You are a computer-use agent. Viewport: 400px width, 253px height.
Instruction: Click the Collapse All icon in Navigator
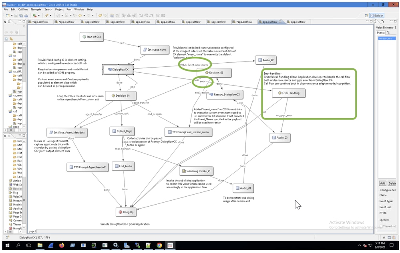pos(6,39)
